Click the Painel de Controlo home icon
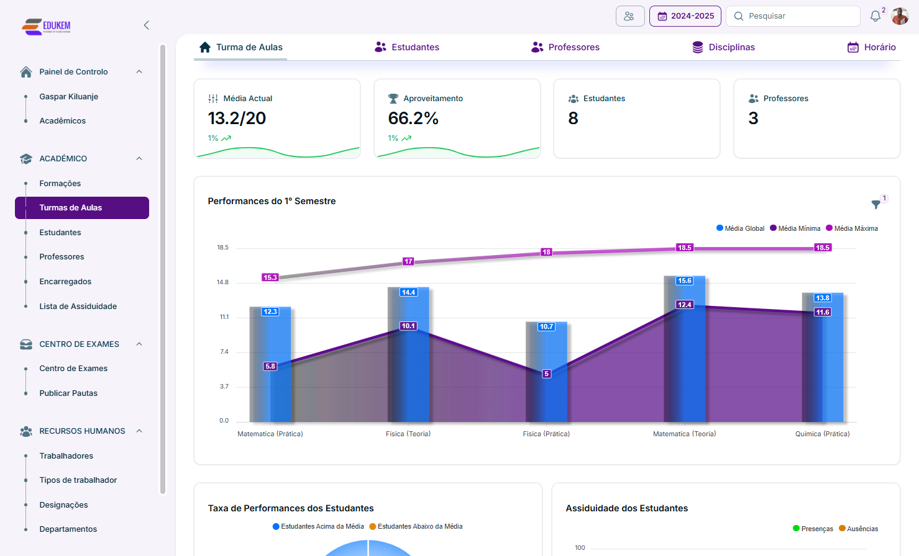Screen dimensions: 919x556 [x=26, y=72]
